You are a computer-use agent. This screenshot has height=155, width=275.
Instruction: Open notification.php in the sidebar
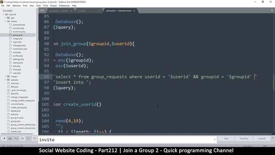(x=20, y=49)
